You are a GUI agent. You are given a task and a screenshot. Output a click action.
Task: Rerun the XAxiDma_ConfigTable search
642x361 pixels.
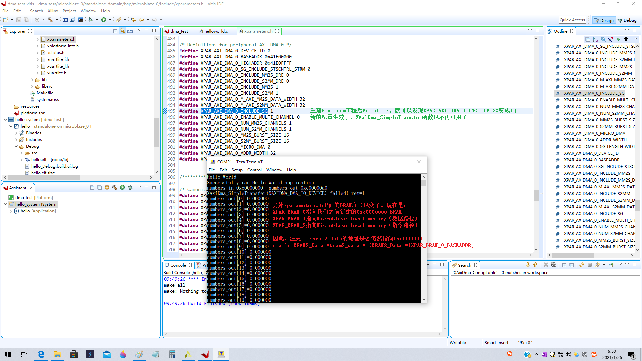point(582,265)
